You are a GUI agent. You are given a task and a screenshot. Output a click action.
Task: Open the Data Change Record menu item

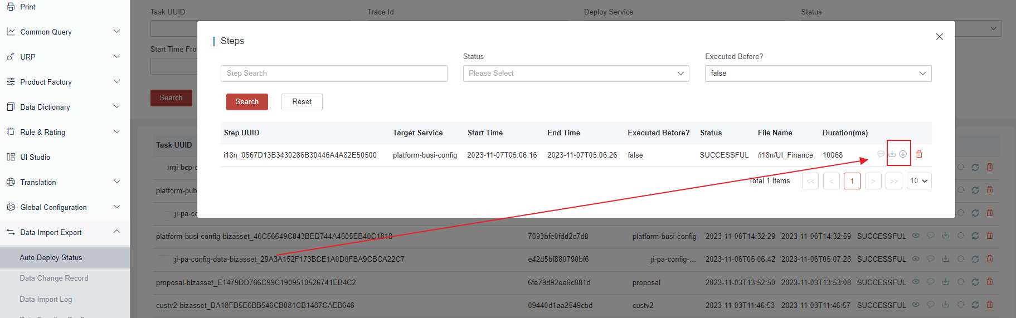point(54,278)
